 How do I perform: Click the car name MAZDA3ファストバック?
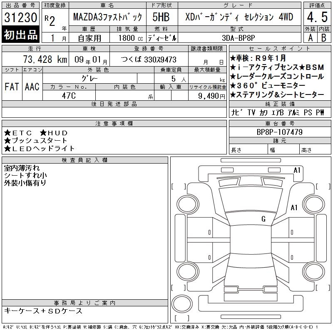point(107,17)
